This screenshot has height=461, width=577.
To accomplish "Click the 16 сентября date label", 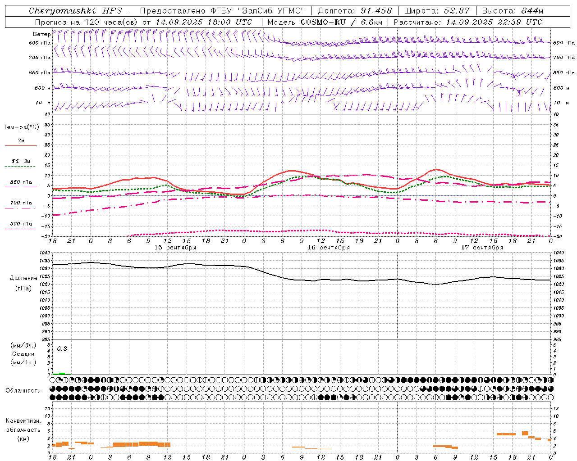I will [329, 248].
